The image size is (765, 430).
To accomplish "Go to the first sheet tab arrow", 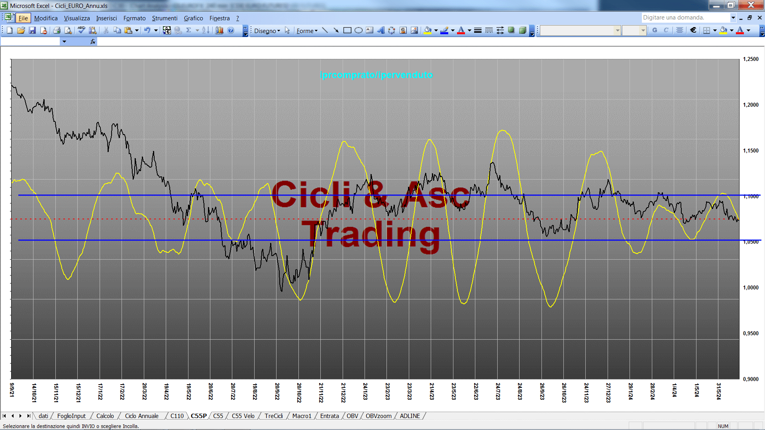I will (4, 416).
